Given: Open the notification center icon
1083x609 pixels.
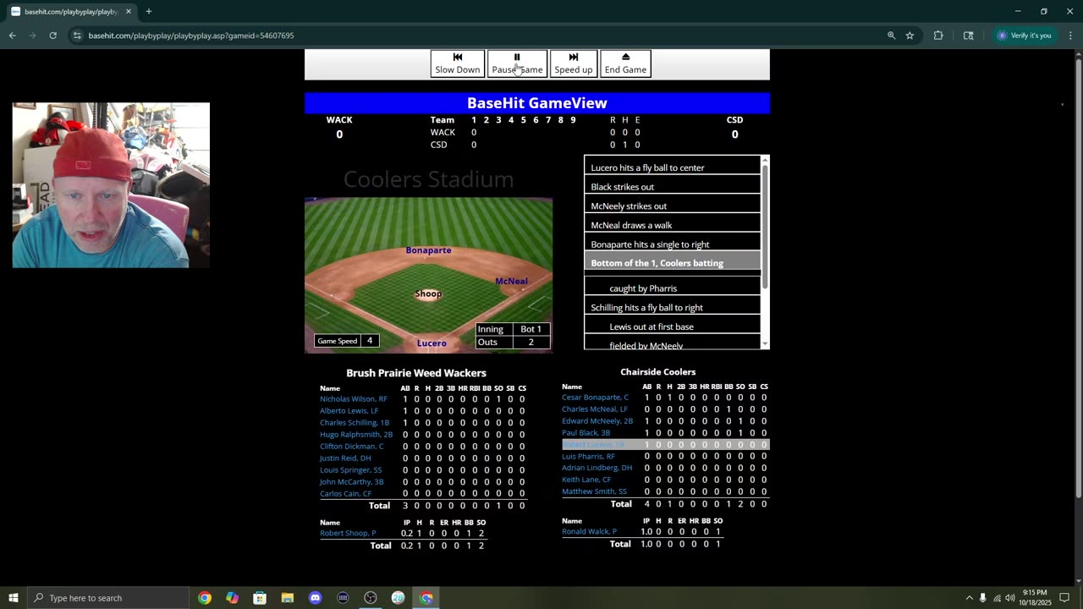Looking at the screenshot, I should [1064, 598].
